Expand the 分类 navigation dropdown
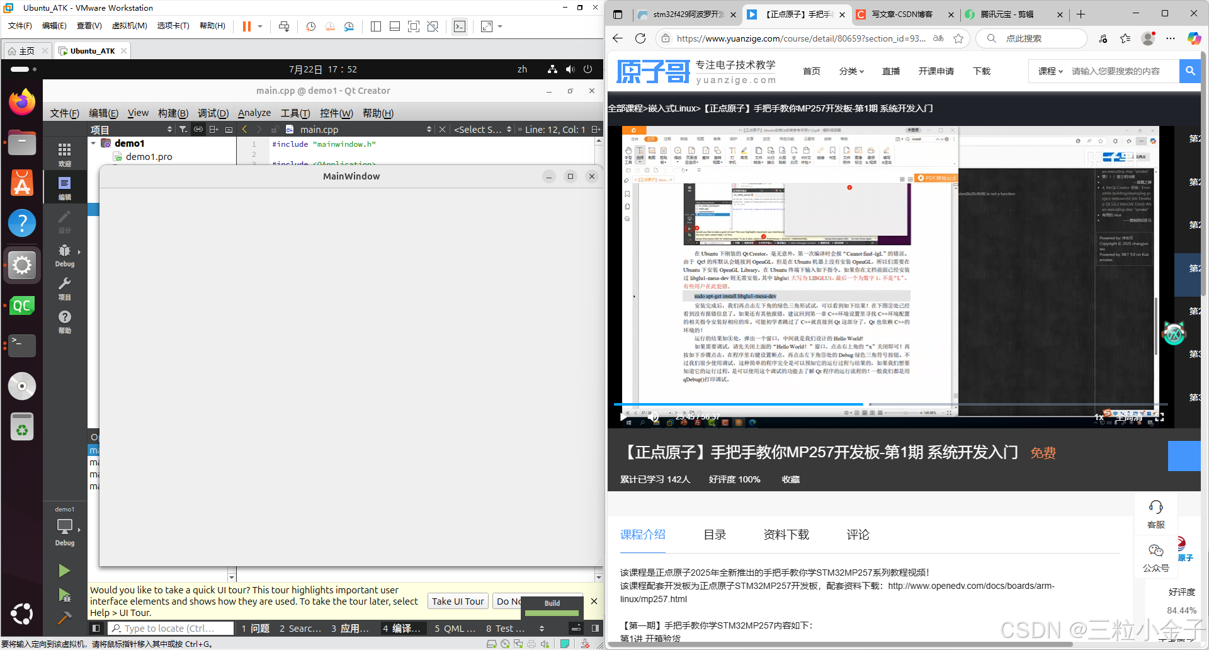The image size is (1209, 650). pos(851,71)
